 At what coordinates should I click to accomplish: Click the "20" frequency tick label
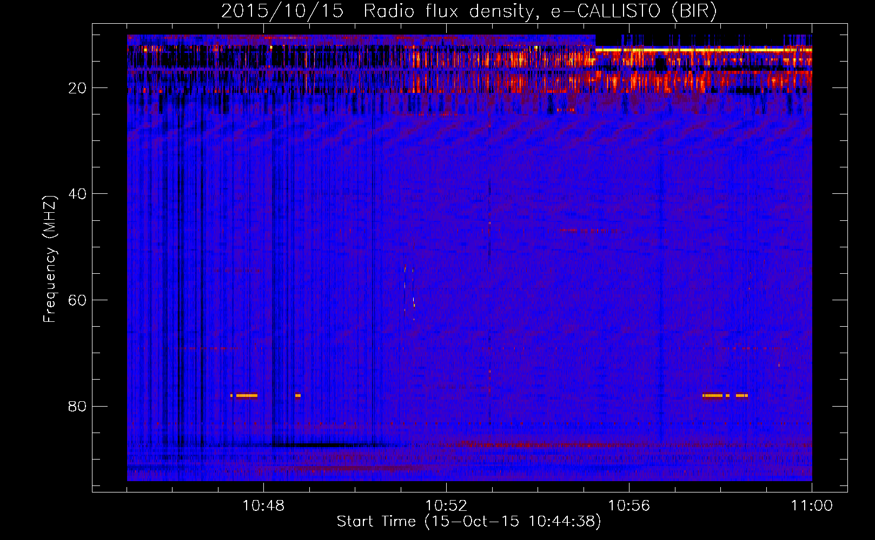point(77,88)
